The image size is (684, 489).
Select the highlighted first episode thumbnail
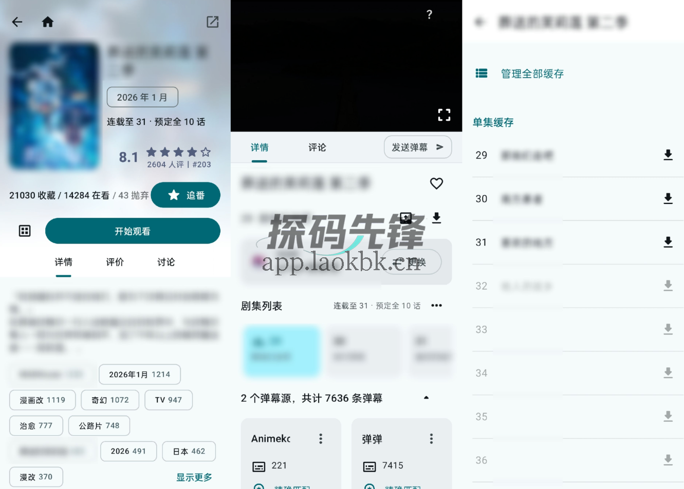tap(281, 351)
